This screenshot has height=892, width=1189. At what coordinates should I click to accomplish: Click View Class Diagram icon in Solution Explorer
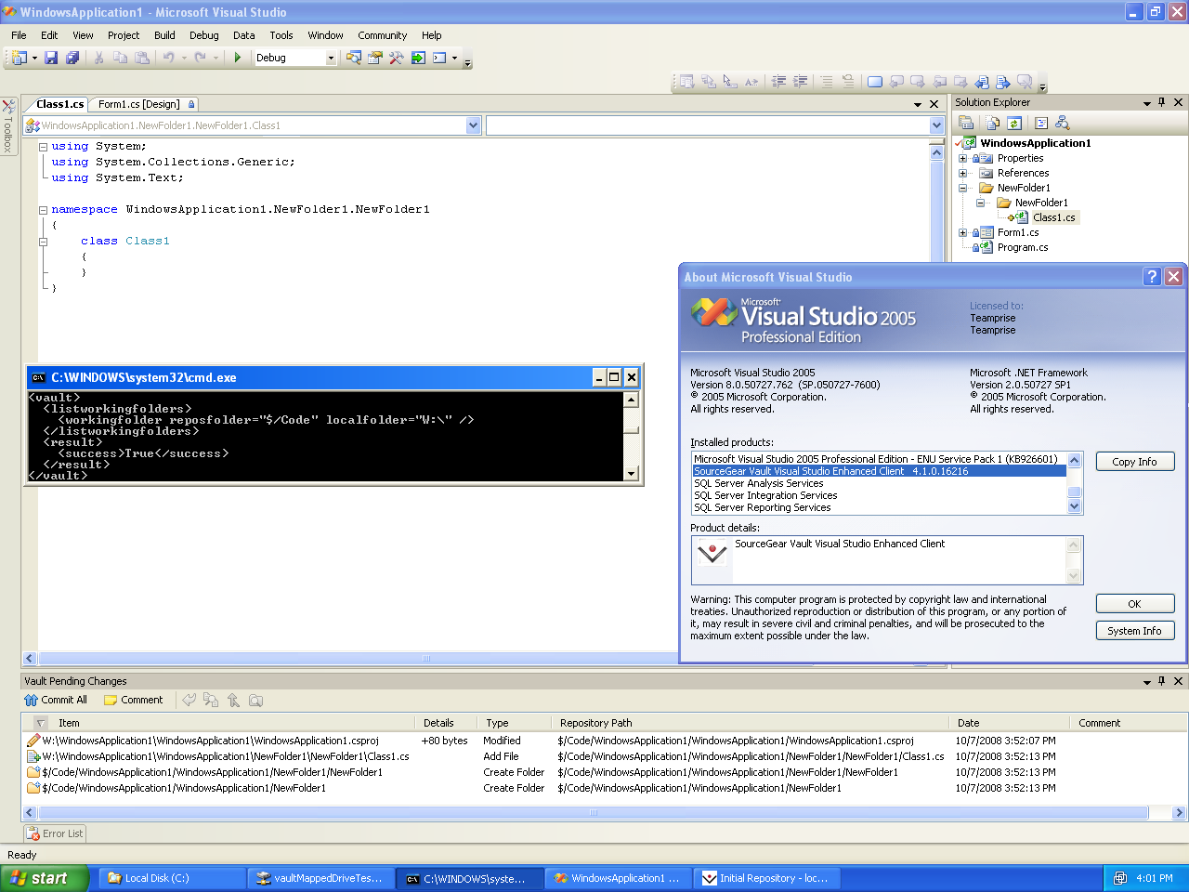click(x=1063, y=123)
